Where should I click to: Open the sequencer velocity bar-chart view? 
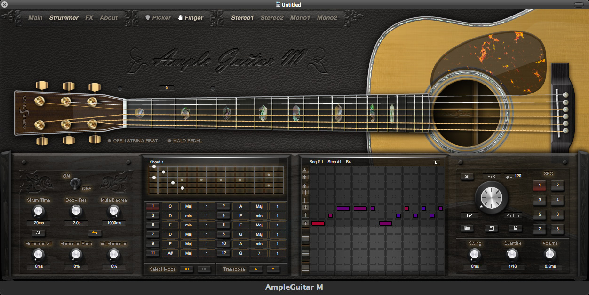(x=437, y=163)
